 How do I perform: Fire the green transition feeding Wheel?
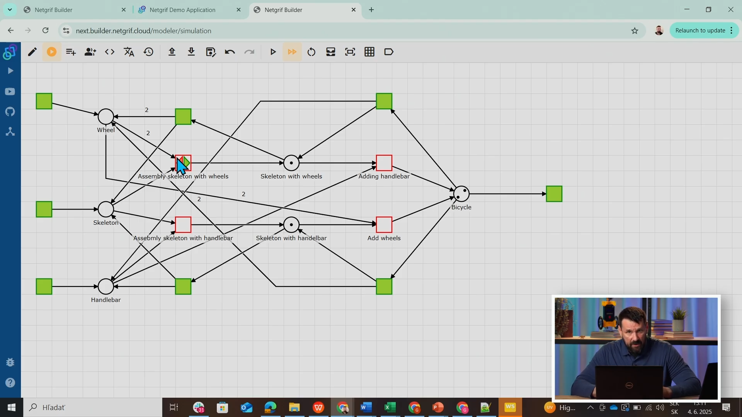(44, 101)
